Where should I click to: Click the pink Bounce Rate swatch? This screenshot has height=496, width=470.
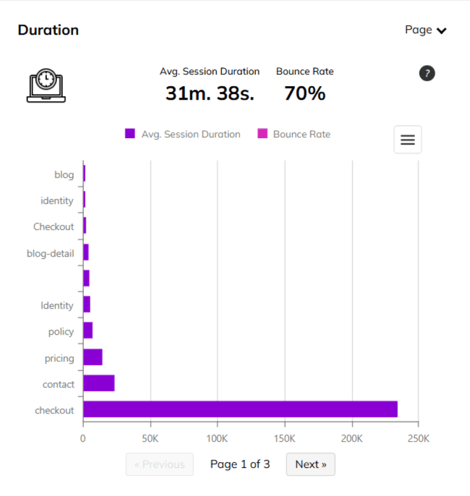[262, 134]
